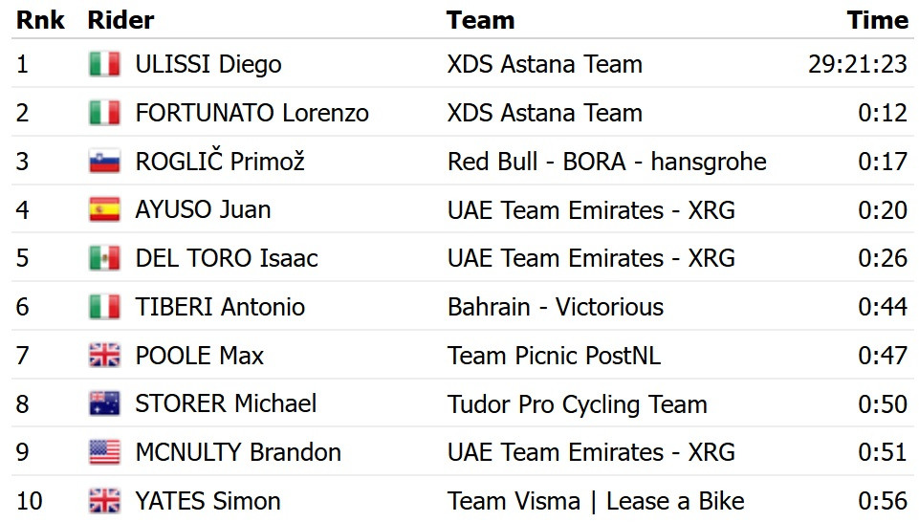Select rider TIBERI Antonio
The width and height of the screenshot is (919, 522).
point(220,307)
